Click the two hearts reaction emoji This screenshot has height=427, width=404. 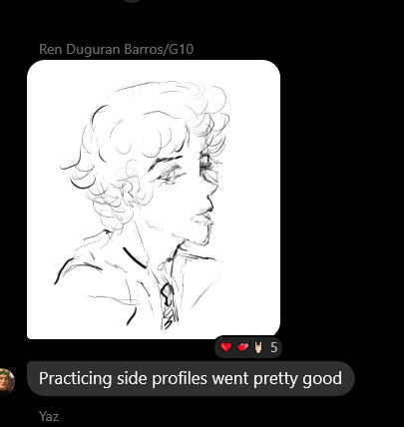(243, 347)
